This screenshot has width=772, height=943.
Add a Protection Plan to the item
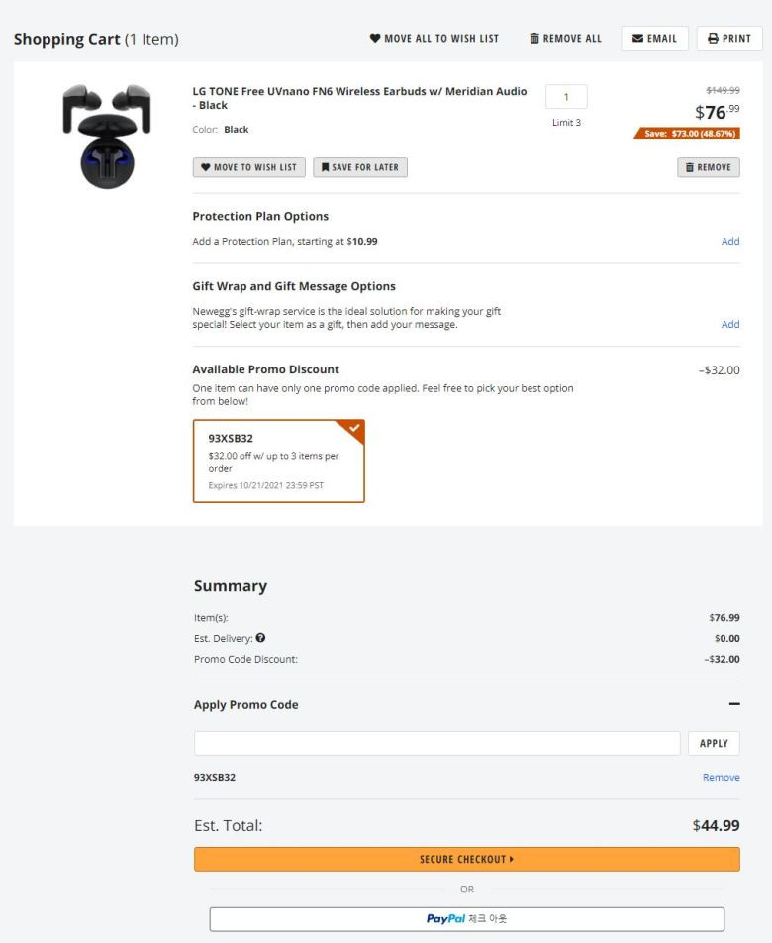pos(730,241)
